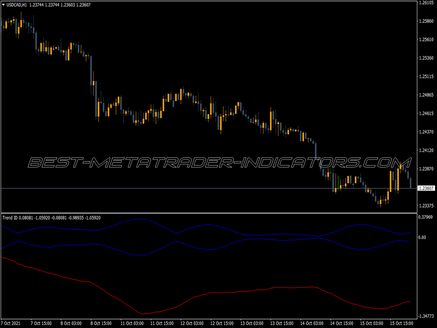
Task: Click the current price tag 1.23607
Action: [x=426, y=188]
